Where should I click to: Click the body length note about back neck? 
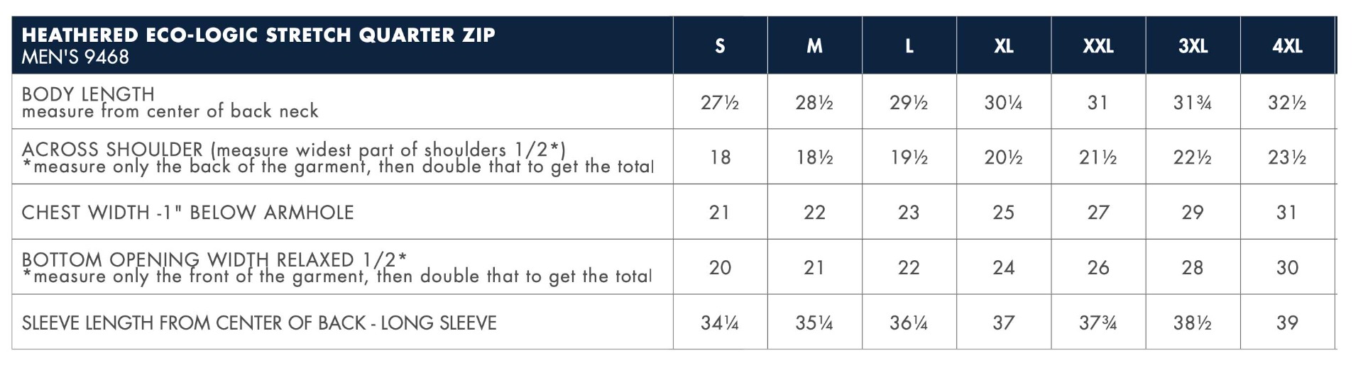tap(170, 111)
